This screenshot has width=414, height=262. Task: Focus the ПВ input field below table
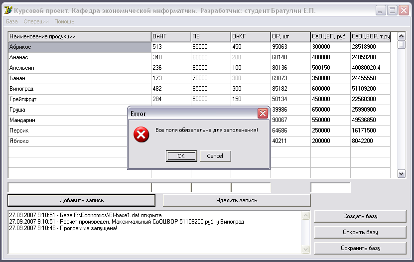211,187
